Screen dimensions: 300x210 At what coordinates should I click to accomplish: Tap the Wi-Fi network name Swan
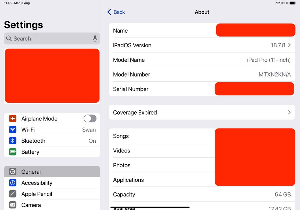[89, 130]
